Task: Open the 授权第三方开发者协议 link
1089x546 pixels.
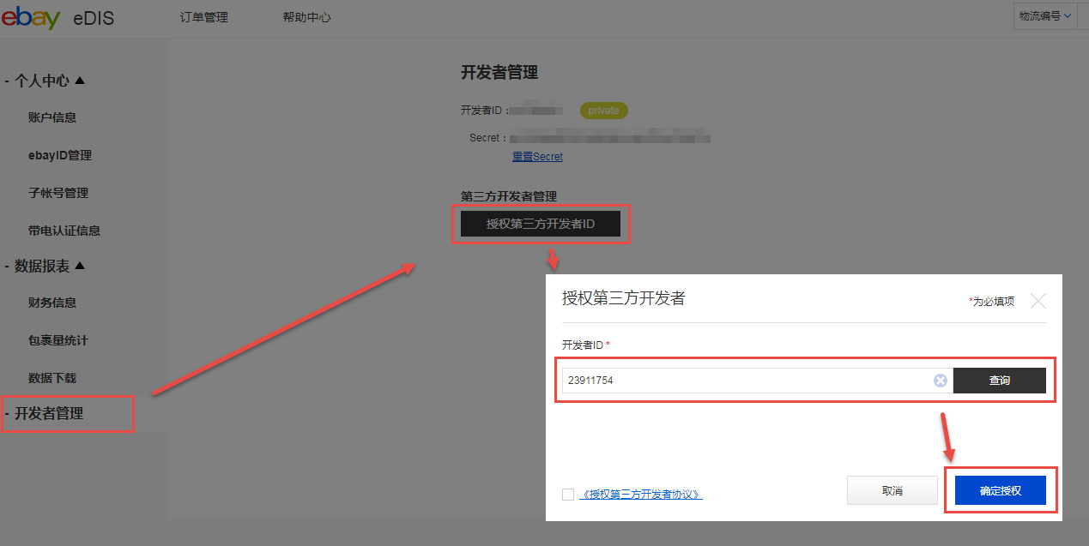Action: point(641,495)
